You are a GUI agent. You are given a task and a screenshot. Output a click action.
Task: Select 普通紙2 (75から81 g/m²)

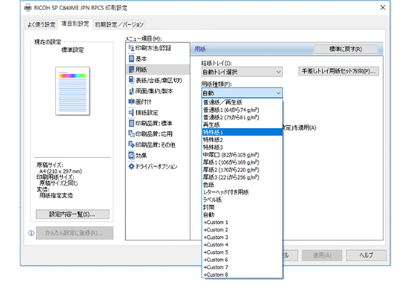[242, 117]
